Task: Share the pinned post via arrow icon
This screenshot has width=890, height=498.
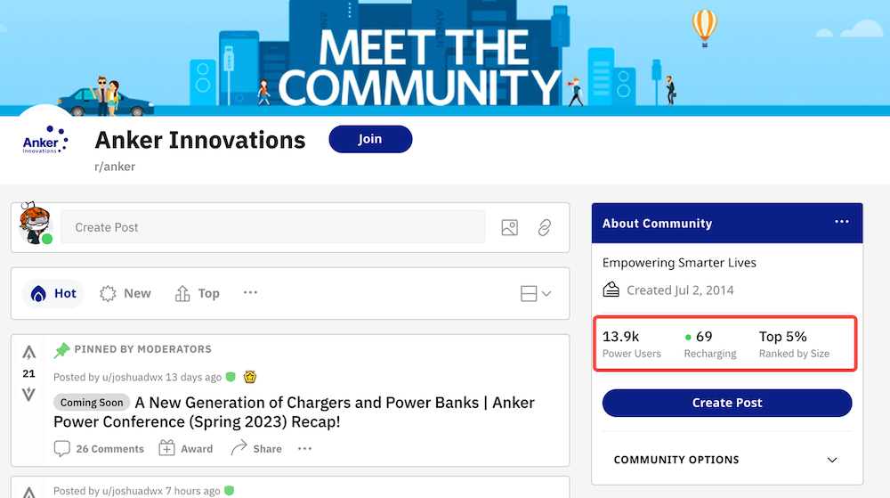Action: tap(239, 448)
